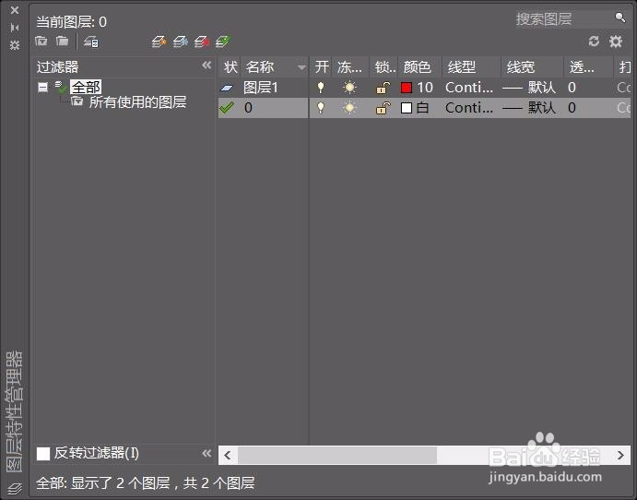Click the 锁.. column header
Viewport: 637px width, 500px height.
click(383, 67)
